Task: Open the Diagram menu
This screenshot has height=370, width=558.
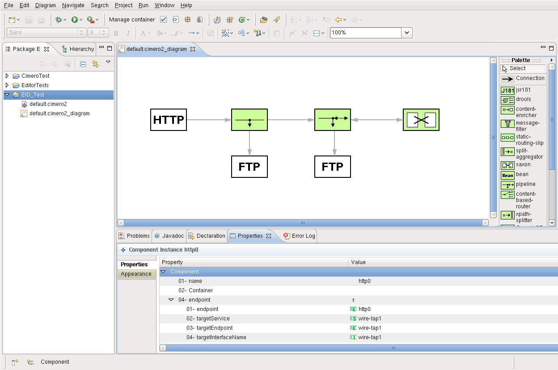Action: (x=46, y=5)
